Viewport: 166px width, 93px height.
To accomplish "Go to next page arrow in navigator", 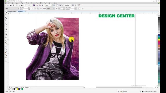I will (x=20, y=87).
